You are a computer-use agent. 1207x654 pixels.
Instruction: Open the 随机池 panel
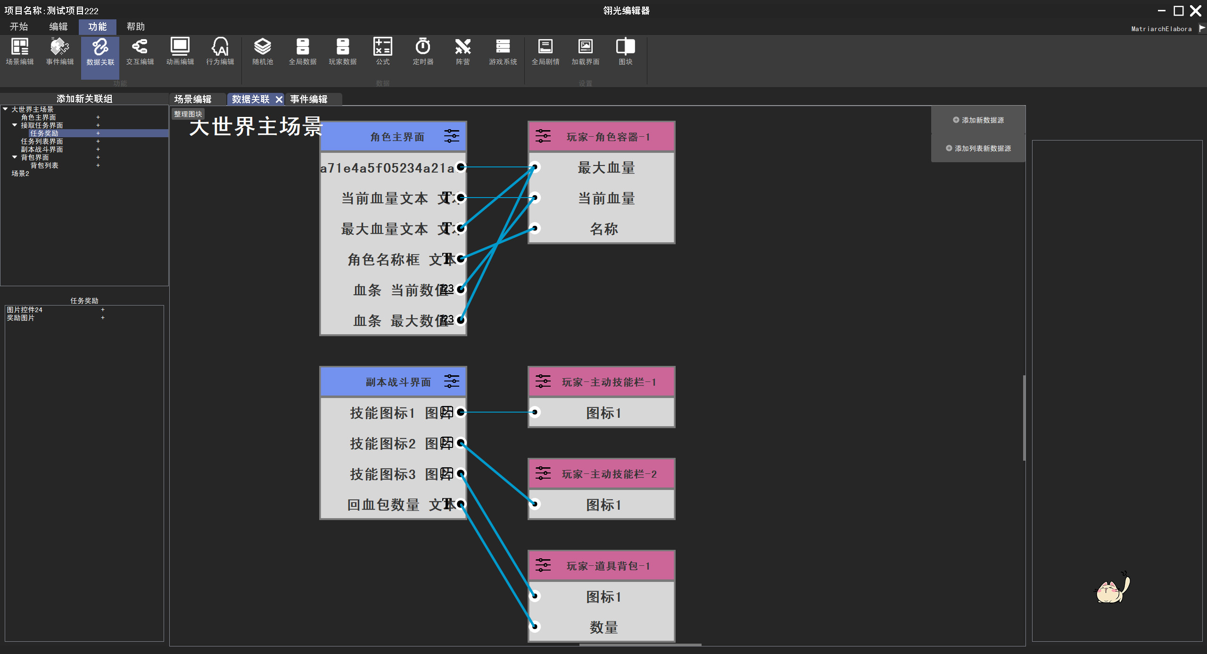tap(262, 51)
